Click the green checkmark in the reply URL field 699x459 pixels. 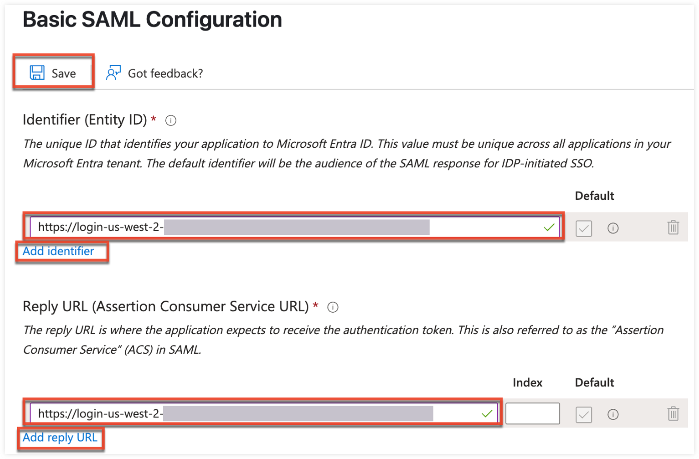click(x=486, y=413)
